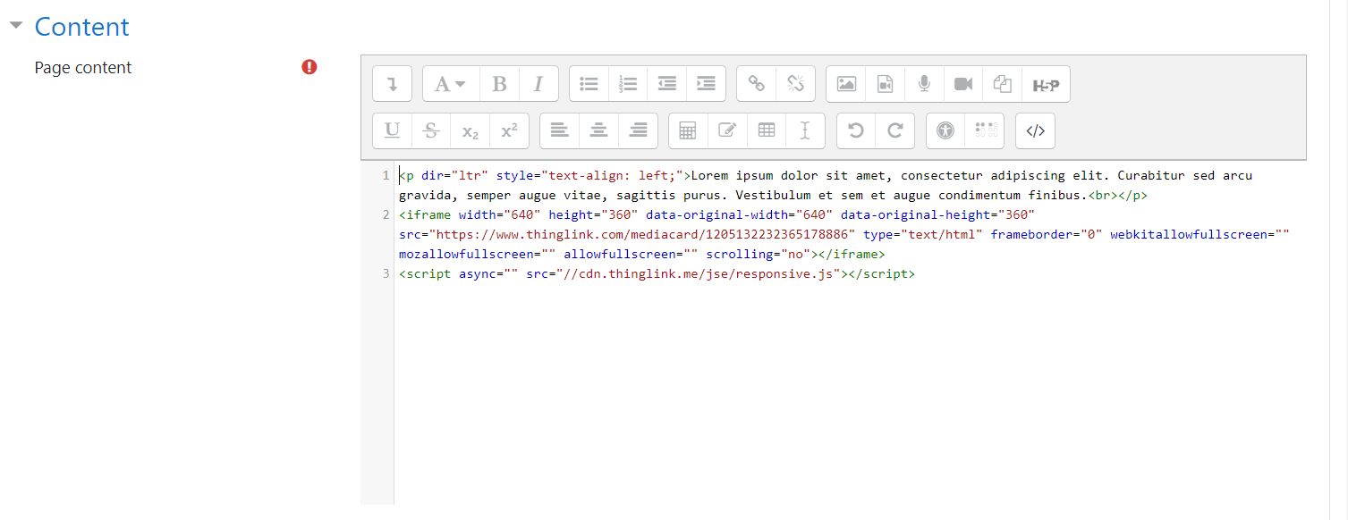
Task: Record video with the camera icon
Action: coord(963,84)
